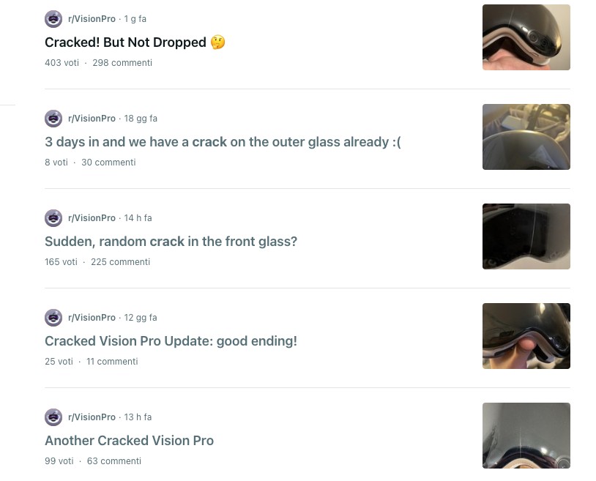The image size is (596, 481).
Task: View thumbnail of 'good ending!' update post
Action: coord(526,336)
